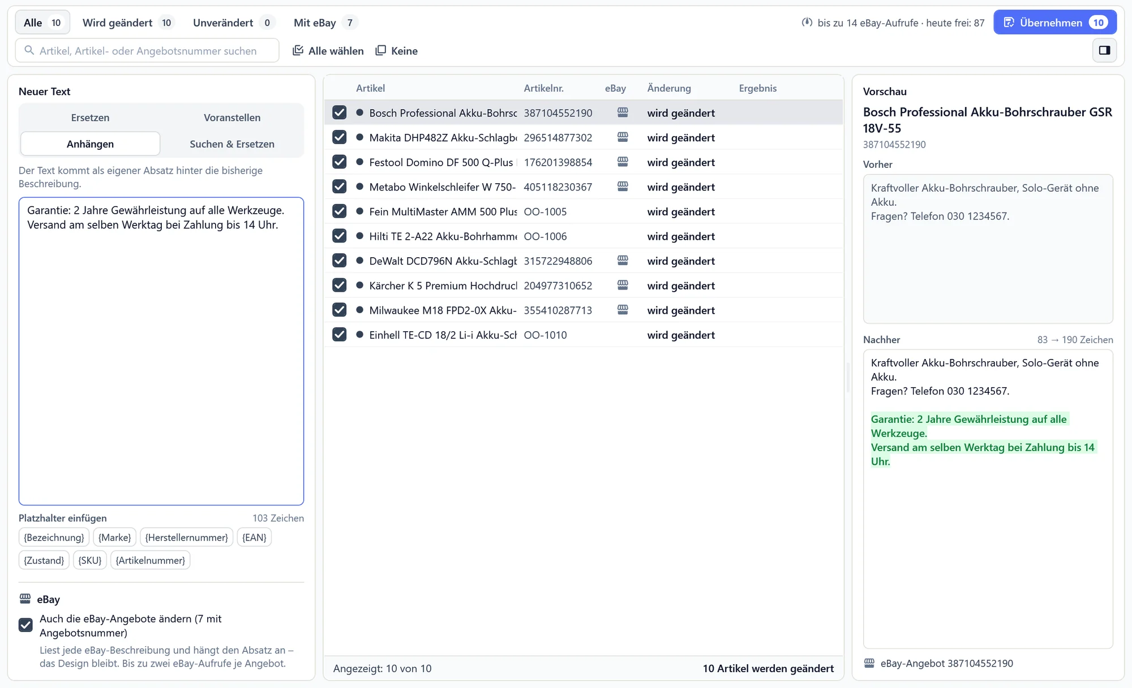Click the search magnifier icon
Viewport: 1132px width, 688px height.
point(29,50)
